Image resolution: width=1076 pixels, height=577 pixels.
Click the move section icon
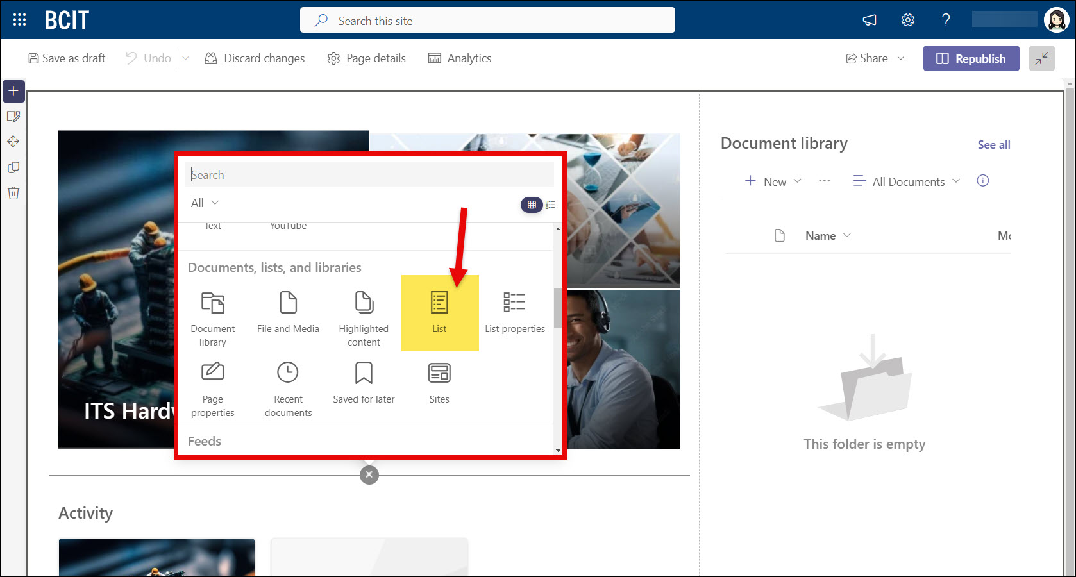[x=13, y=142]
